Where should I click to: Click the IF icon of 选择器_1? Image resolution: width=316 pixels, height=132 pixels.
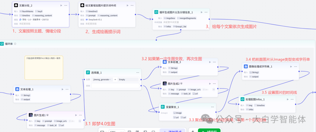88,72
